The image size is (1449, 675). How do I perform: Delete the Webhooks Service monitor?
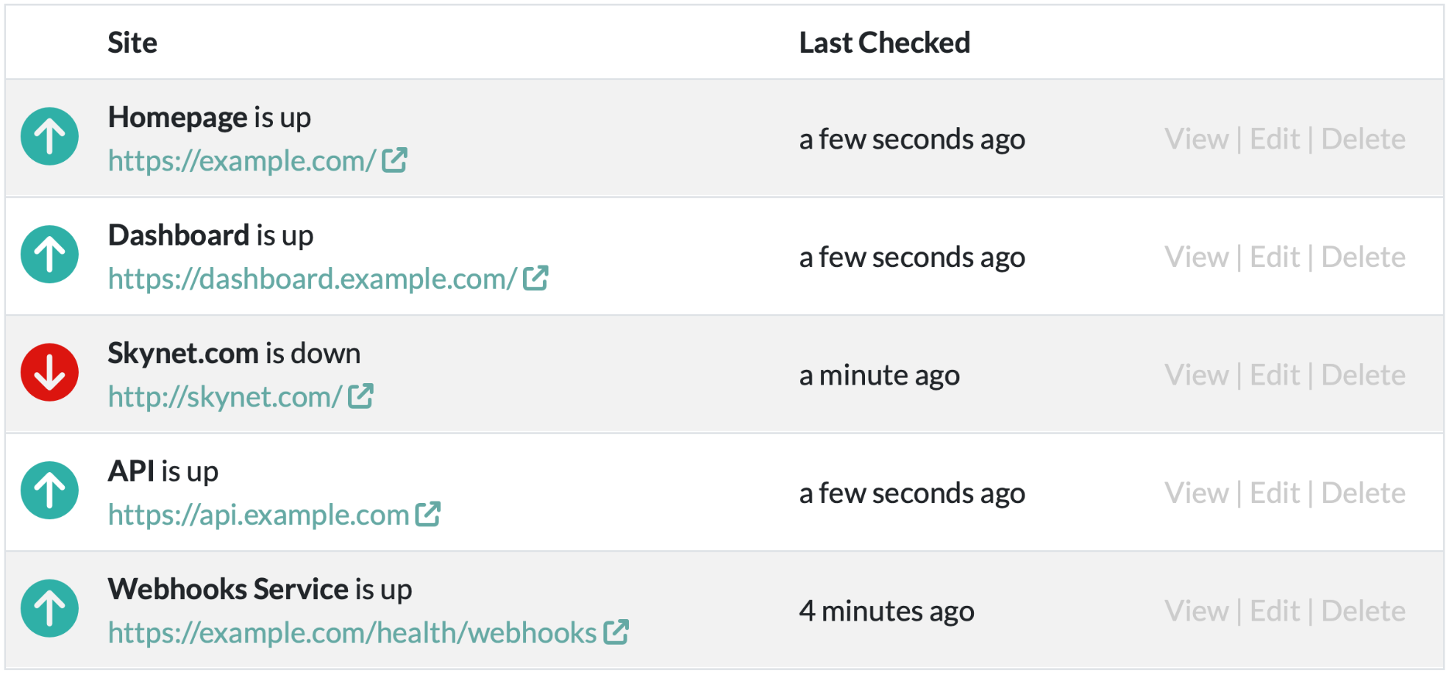tap(1363, 611)
